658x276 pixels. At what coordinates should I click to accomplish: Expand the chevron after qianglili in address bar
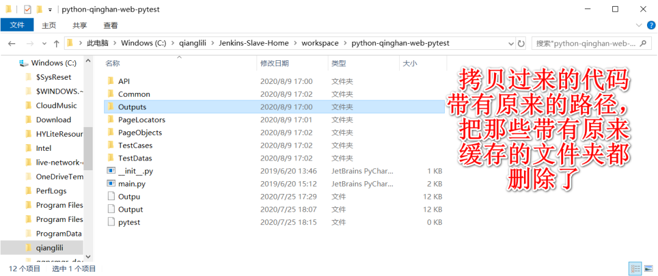click(x=213, y=43)
